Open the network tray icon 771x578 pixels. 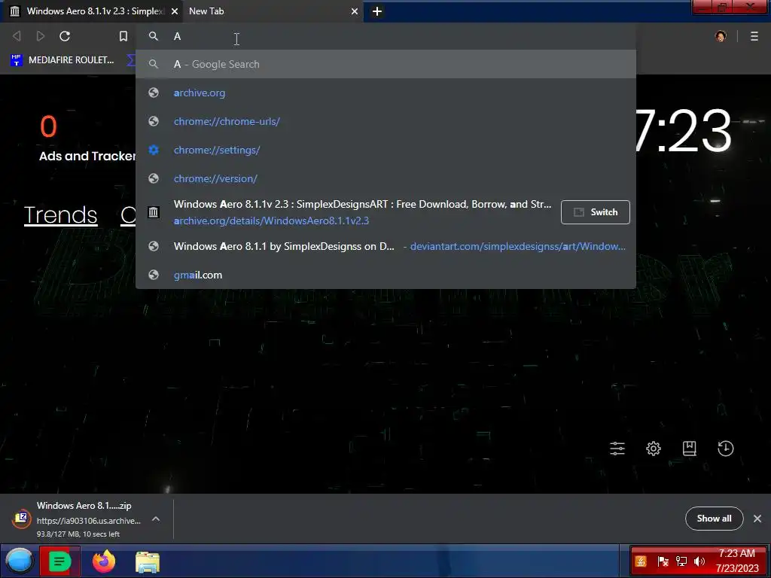(681, 561)
